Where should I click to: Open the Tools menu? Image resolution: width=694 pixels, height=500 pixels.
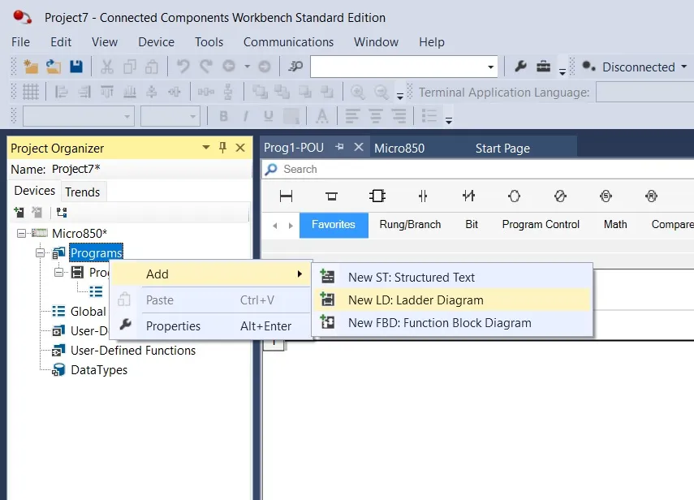coord(209,42)
